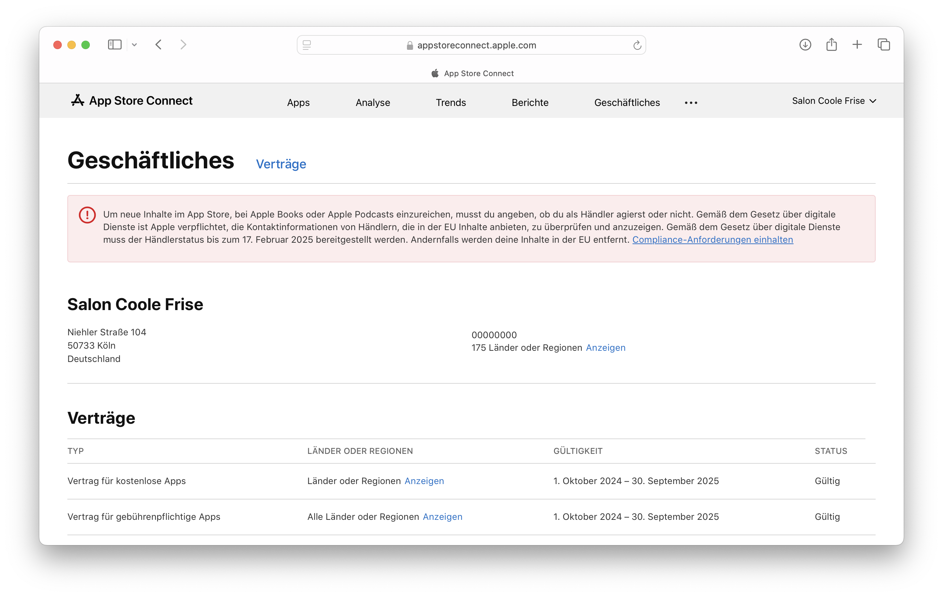Click the App Store Connect logo icon
Image resolution: width=943 pixels, height=597 pixels.
(x=77, y=101)
